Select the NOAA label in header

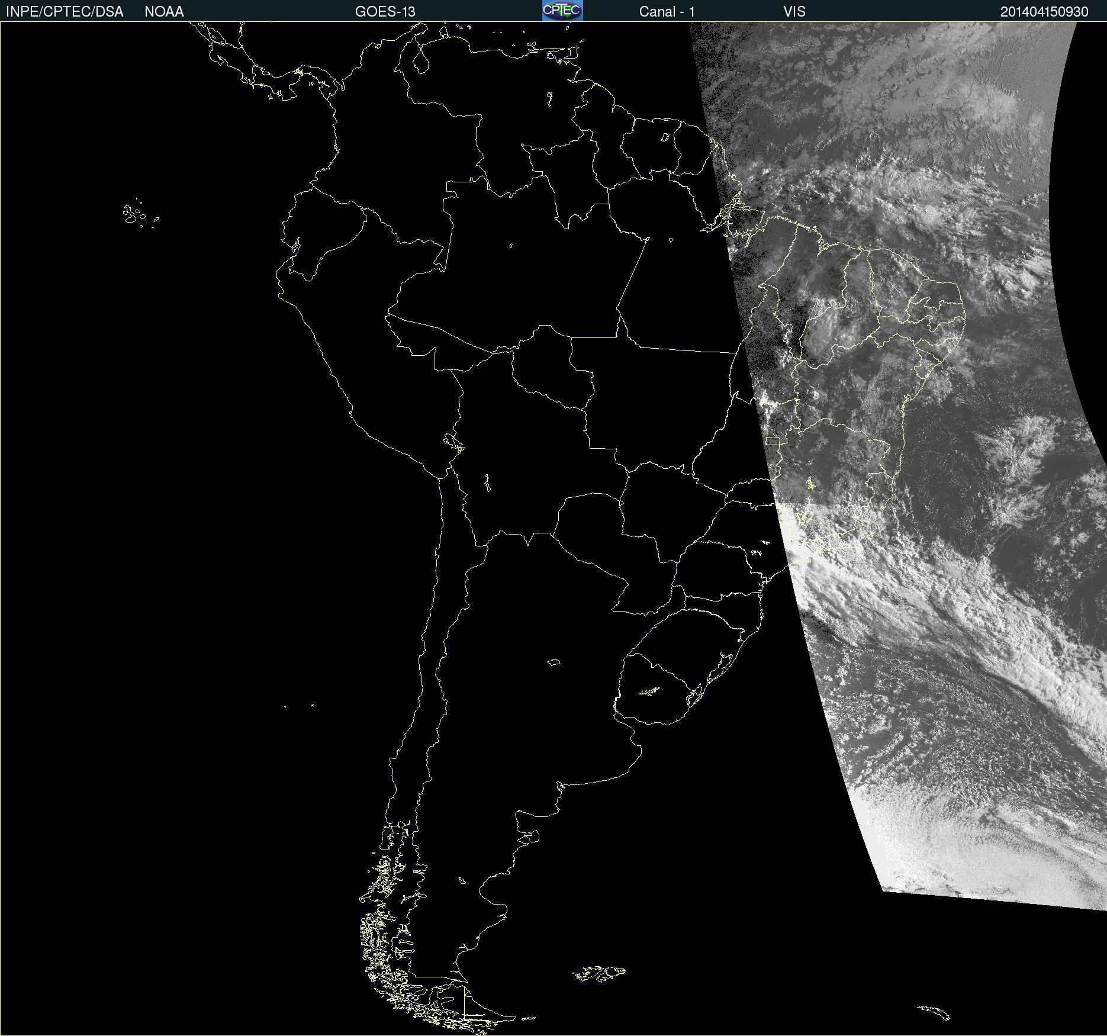(164, 12)
